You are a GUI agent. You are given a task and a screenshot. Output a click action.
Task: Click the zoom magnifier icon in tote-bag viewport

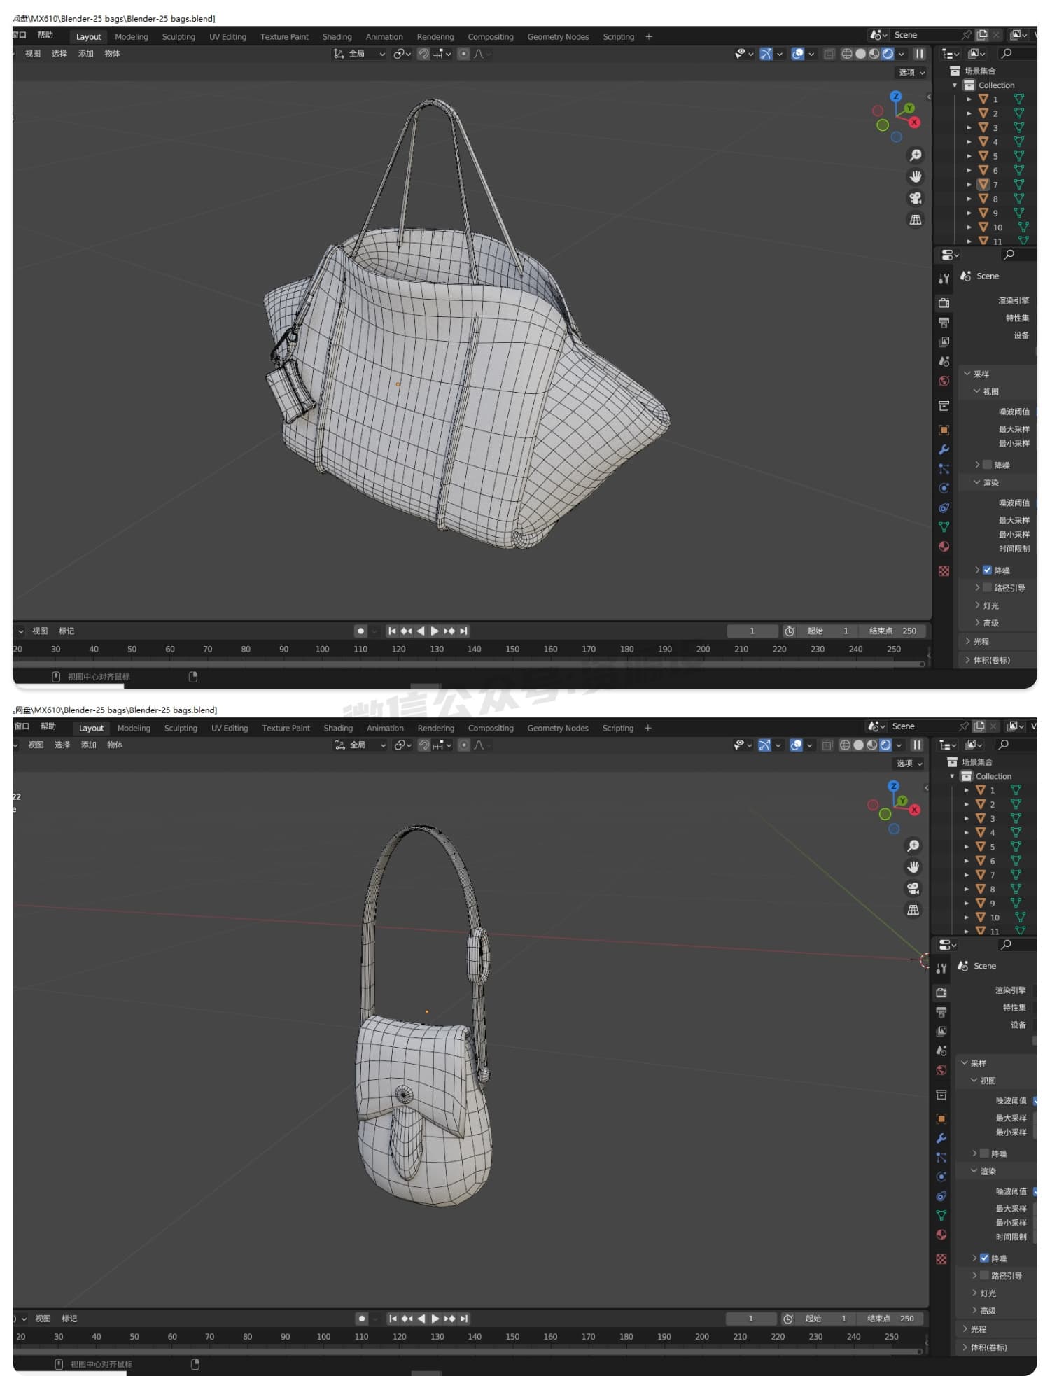[915, 155]
